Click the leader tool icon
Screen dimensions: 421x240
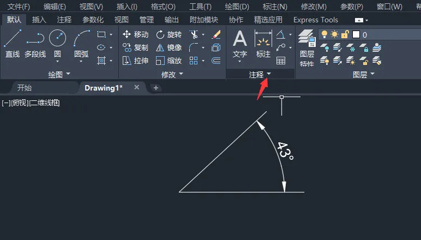(281, 47)
